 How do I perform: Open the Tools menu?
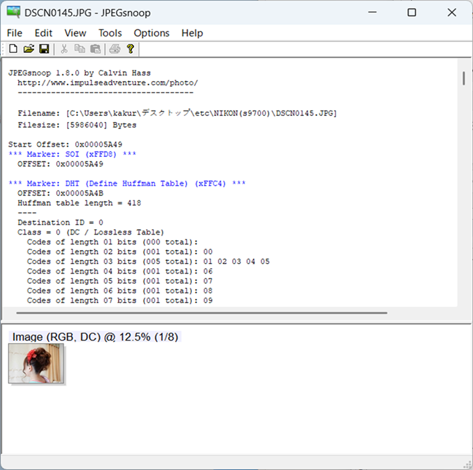(x=110, y=33)
